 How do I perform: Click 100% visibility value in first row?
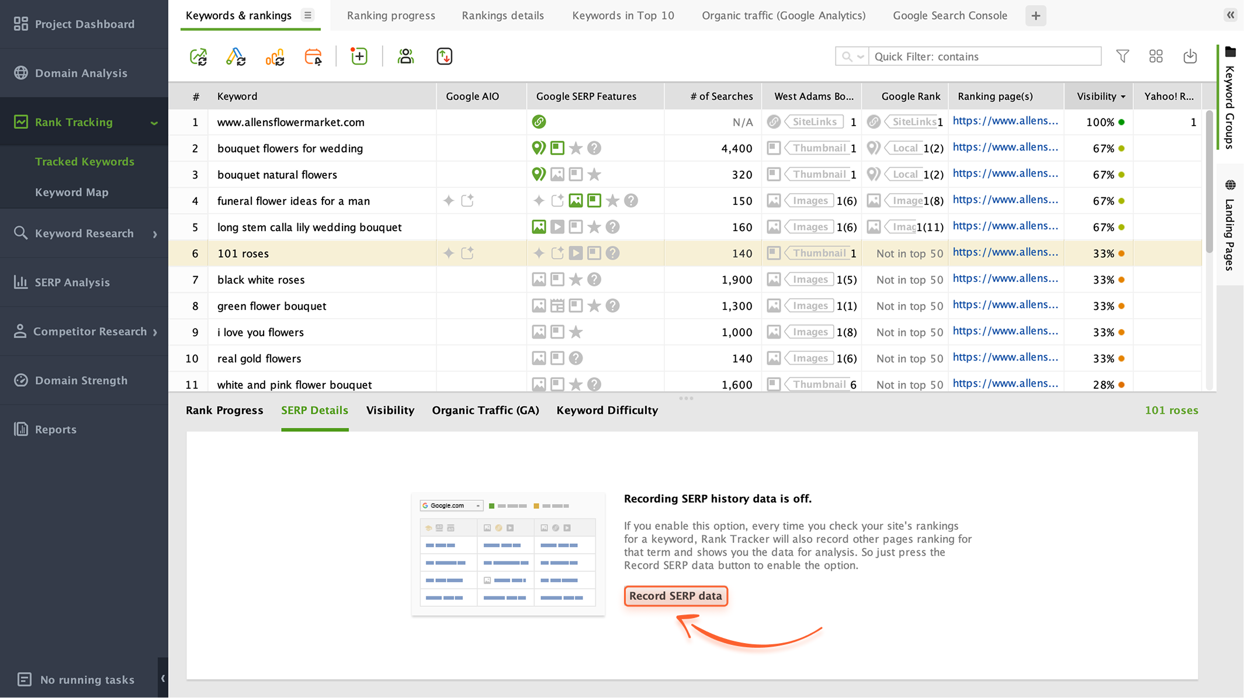coord(1100,122)
